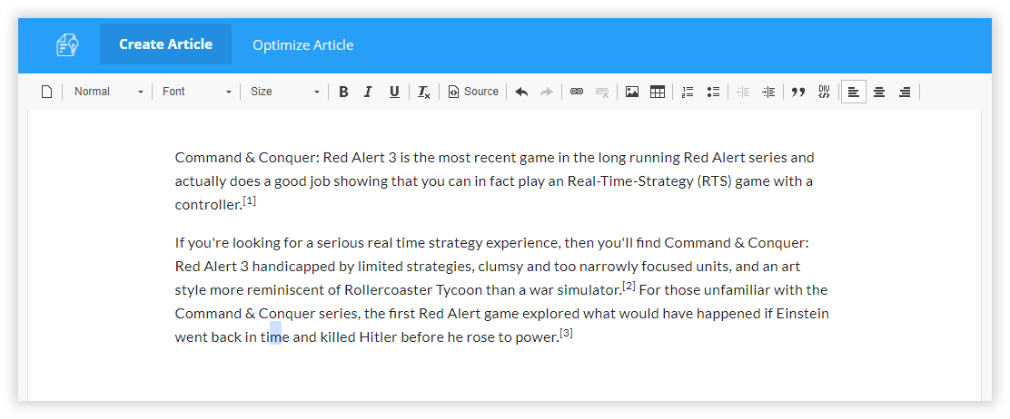
Task: Click the Redo arrow icon
Action: 546,92
